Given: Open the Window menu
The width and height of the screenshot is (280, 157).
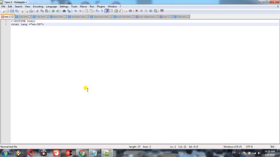Looking at the screenshot, I should 112,7.
